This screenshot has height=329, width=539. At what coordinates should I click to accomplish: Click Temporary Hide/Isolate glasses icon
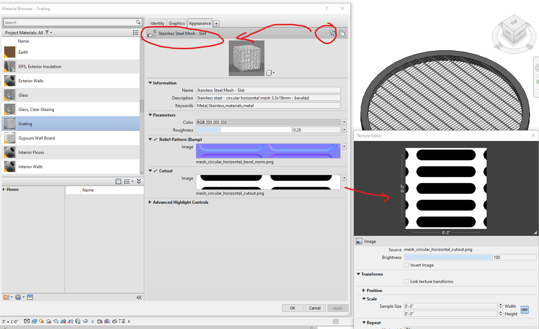[85, 321]
